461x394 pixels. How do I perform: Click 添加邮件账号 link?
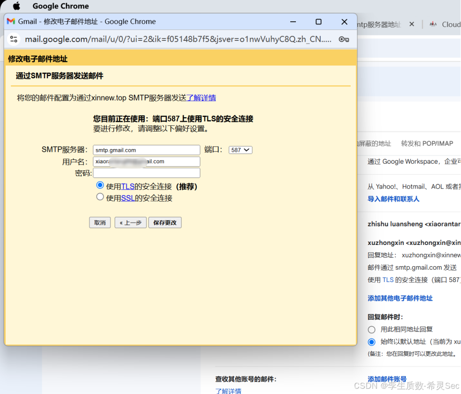[387, 379]
